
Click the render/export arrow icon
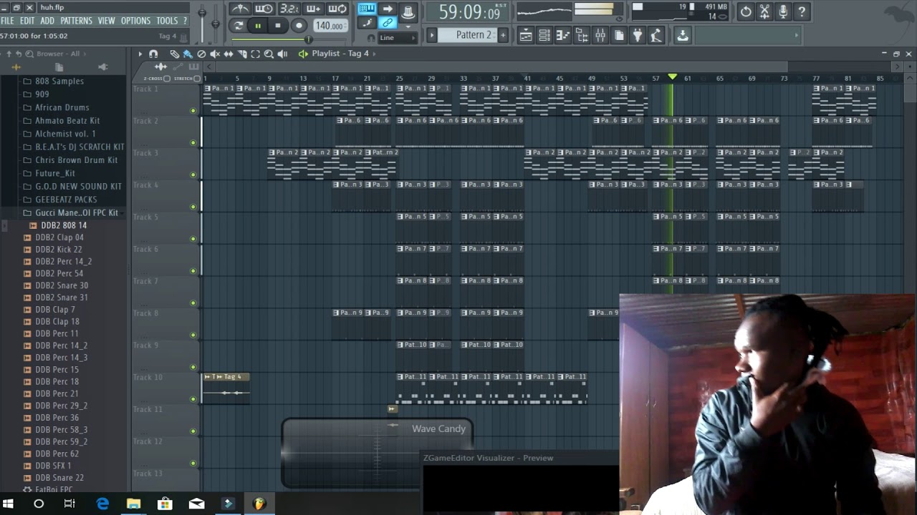tap(683, 36)
